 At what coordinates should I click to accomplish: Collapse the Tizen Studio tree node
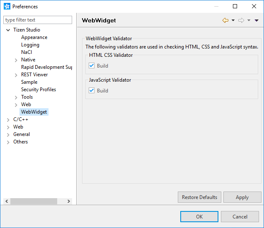pyautogui.click(x=8, y=30)
